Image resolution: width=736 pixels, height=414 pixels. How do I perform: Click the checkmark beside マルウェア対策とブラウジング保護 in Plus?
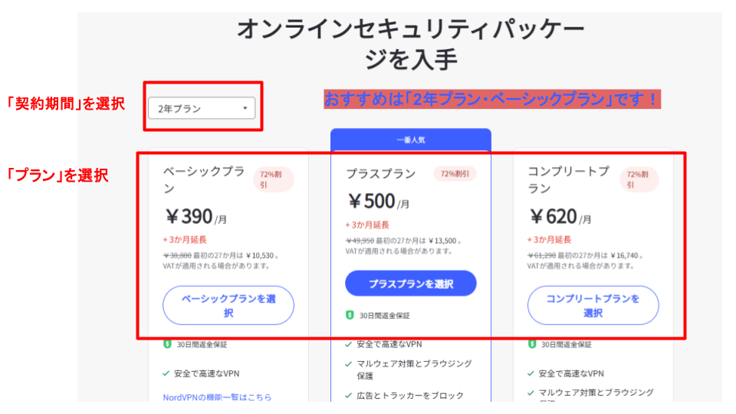coord(348,363)
